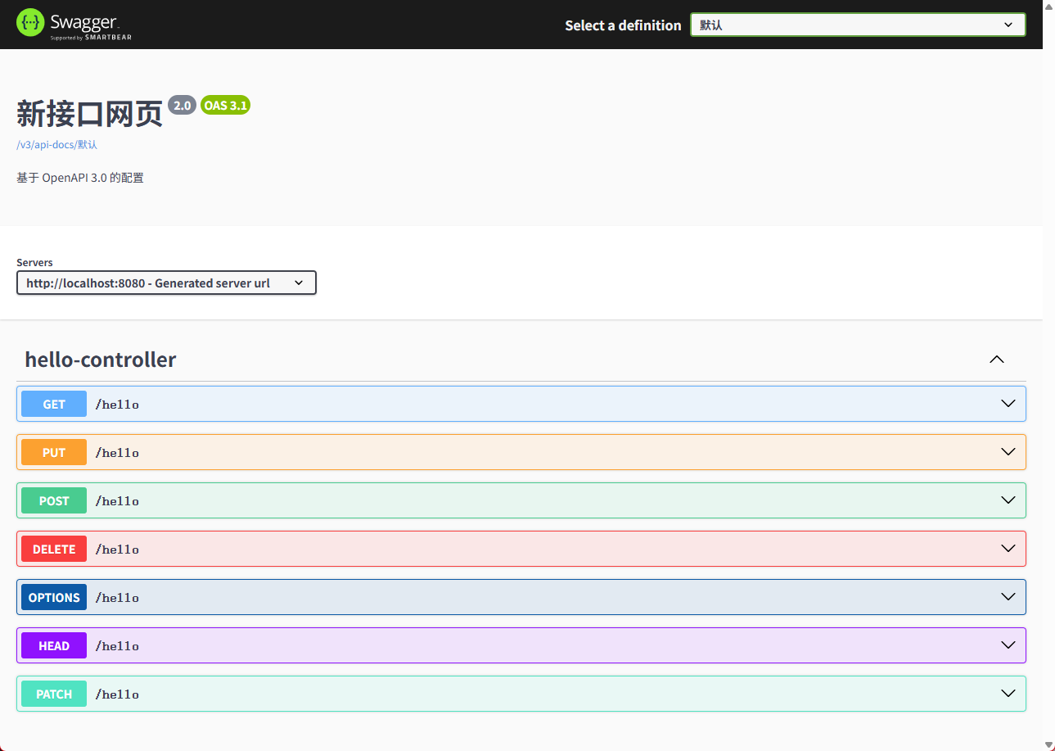Click the OPTIONS method badge
The image size is (1055, 751).
coord(54,597)
